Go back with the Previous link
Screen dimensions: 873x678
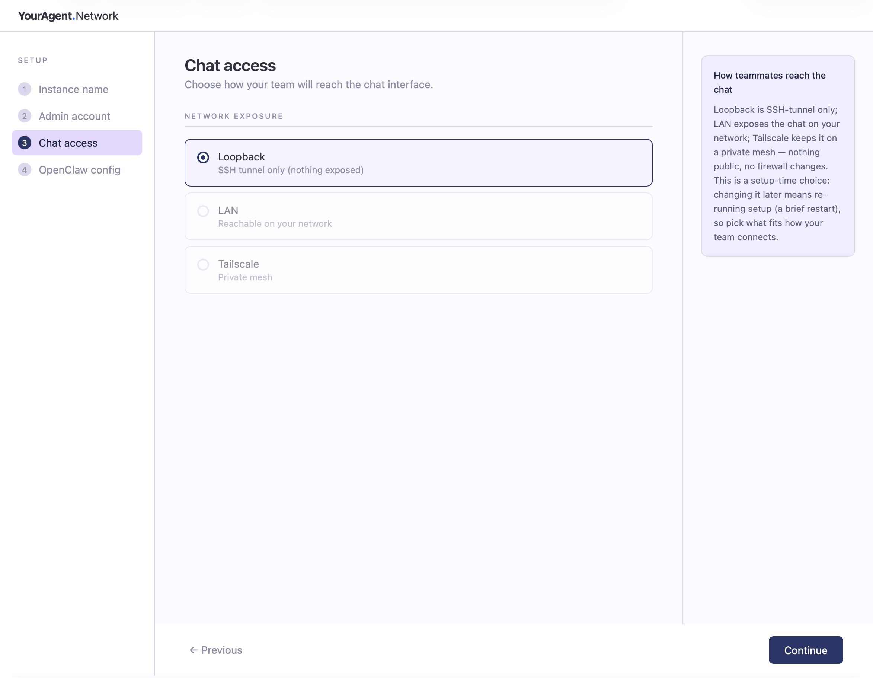click(216, 650)
